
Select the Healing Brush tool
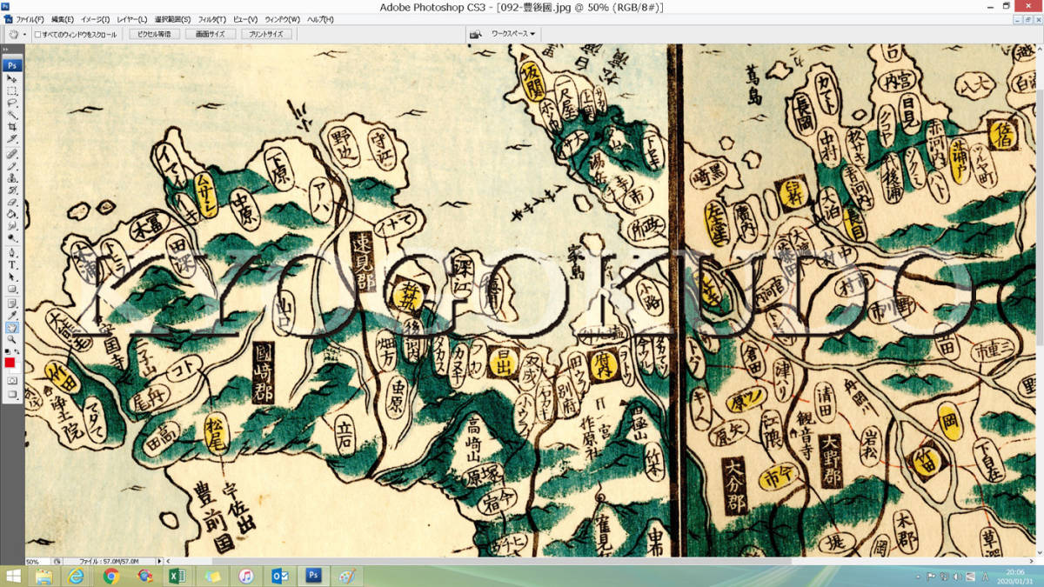12,153
